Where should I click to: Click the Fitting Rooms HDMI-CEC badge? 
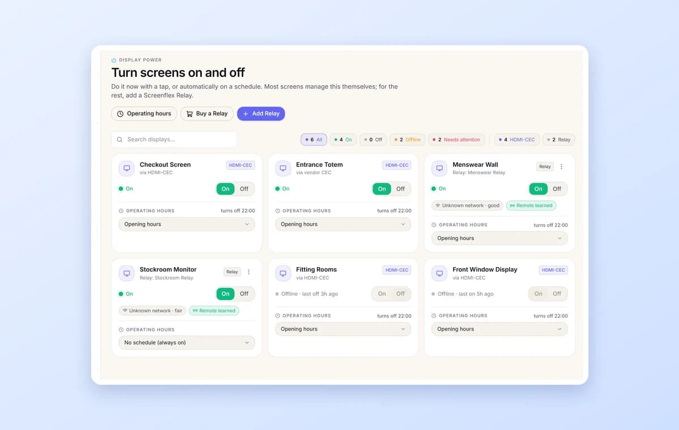tap(397, 270)
